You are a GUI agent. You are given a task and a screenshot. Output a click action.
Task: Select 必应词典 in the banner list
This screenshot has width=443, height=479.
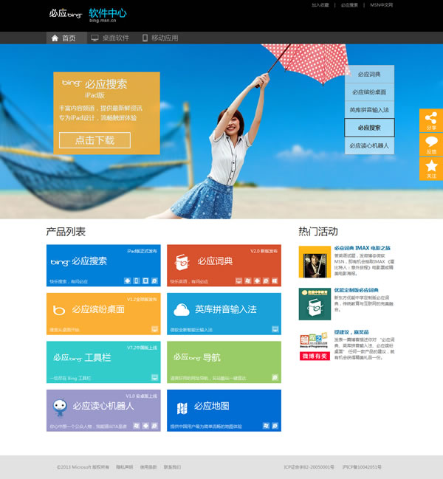pyautogui.click(x=369, y=75)
